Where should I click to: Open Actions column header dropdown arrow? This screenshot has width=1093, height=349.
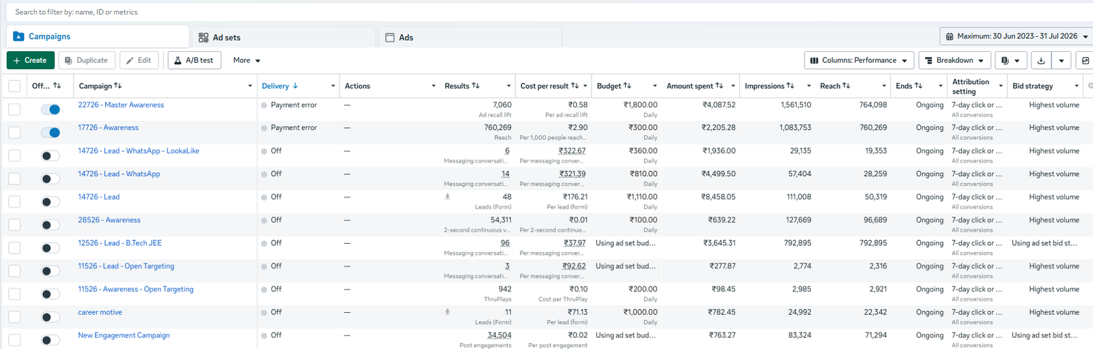(x=434, y=86)
